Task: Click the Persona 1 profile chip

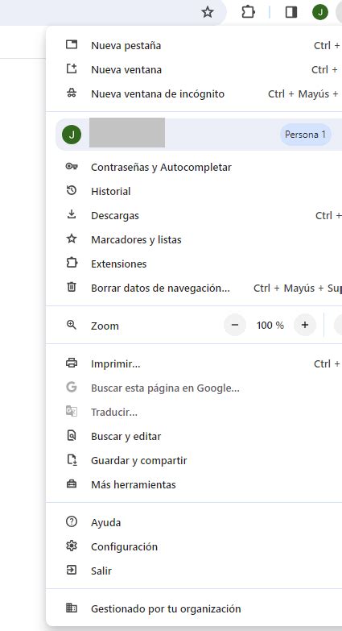Action: tap(306, 135)
